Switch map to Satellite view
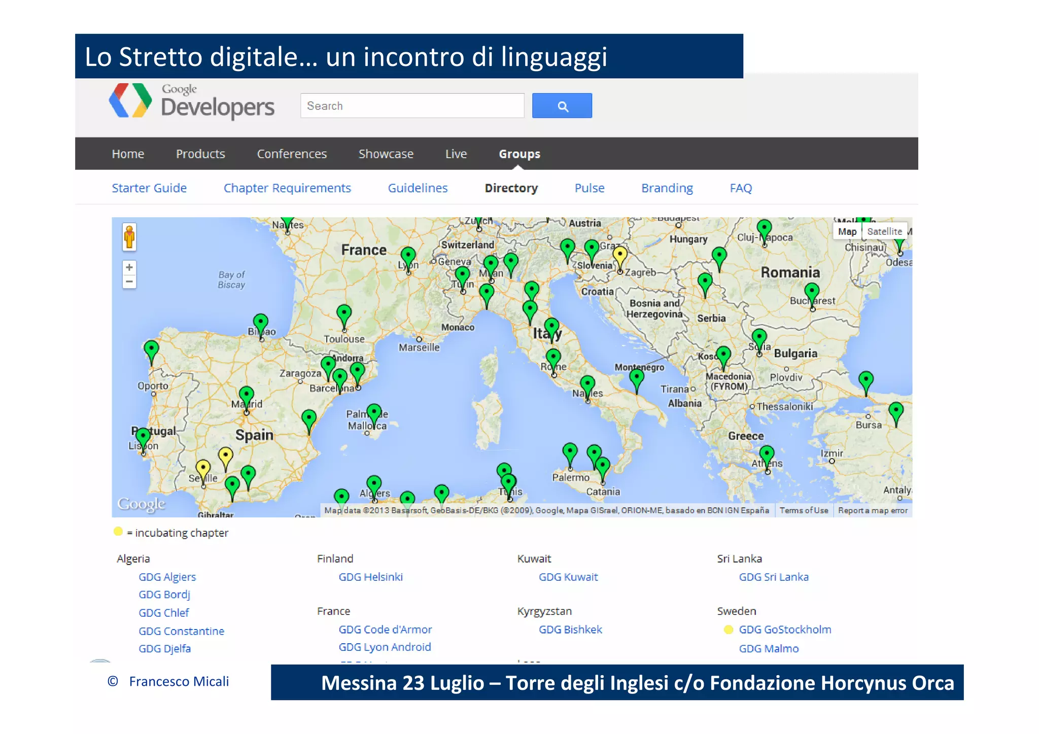 (x=884, y=231)
